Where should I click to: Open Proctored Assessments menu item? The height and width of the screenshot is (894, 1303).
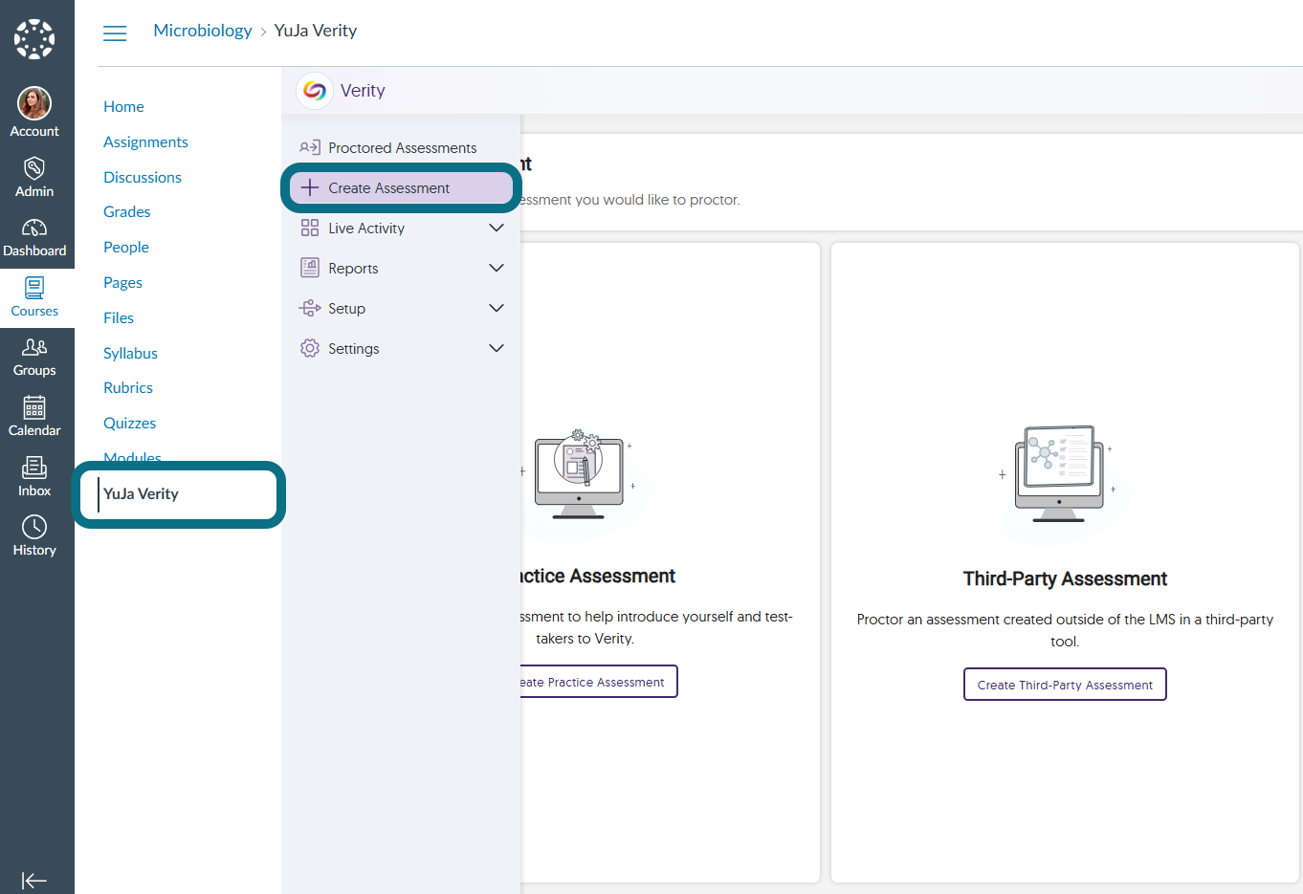click(x=401, y=147)
